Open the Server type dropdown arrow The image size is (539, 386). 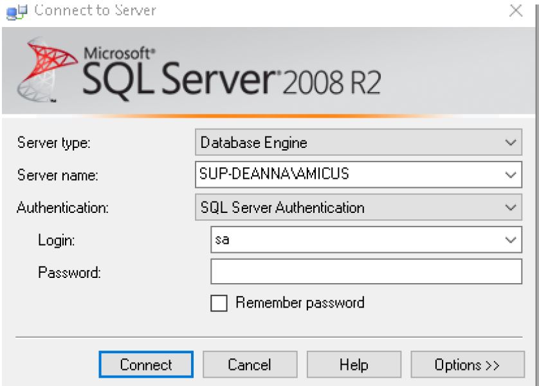point(511,142)
